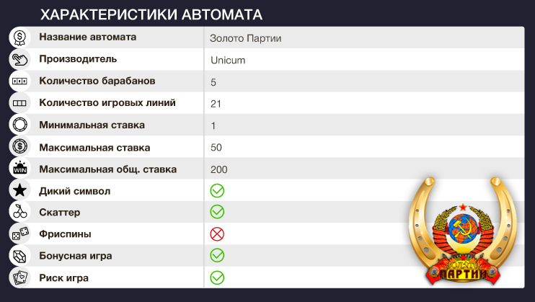Click the reels icon beside Количество барабанов

tap(19, 81)
